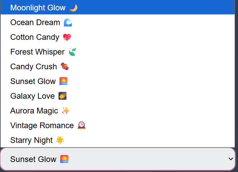Select Sunset Glow in the open list
Screen dimensions: 238x172
[33, 81]
